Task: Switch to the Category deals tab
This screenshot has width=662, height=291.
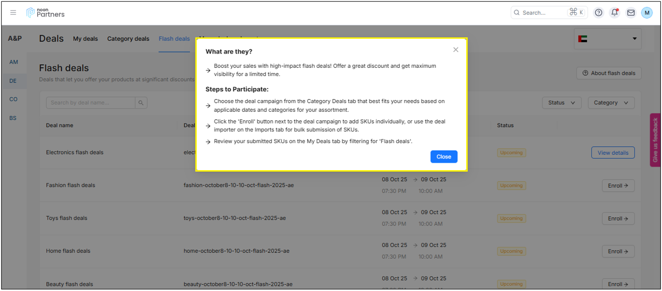Action: pyautogui.click(x=128, y=39)
